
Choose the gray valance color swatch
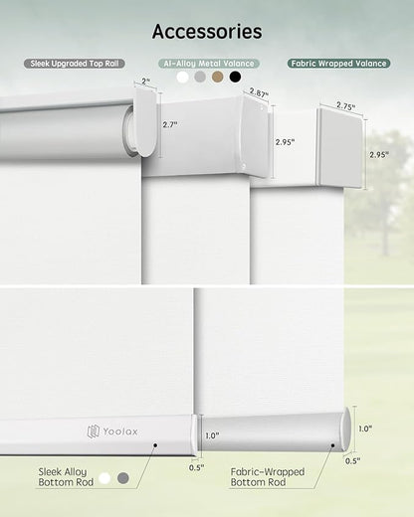click(x=200, y=77)
